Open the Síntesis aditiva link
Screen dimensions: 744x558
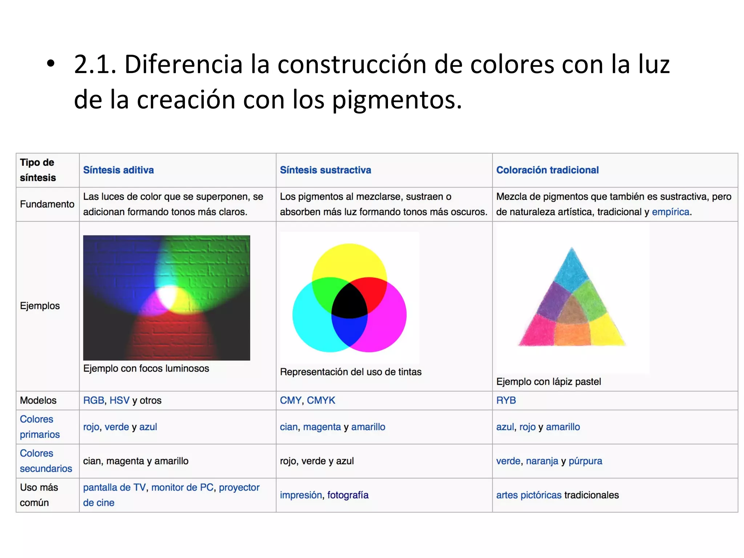pos(118,170)
